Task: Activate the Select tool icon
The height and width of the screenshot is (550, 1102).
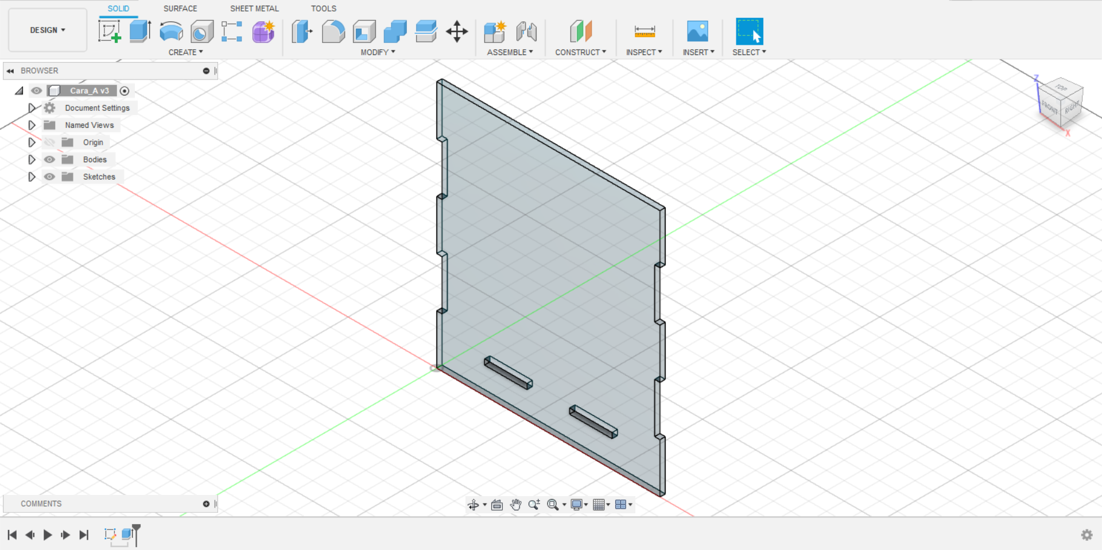Action: tap(749, 31)
